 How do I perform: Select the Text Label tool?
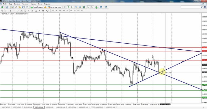point(32,11)
